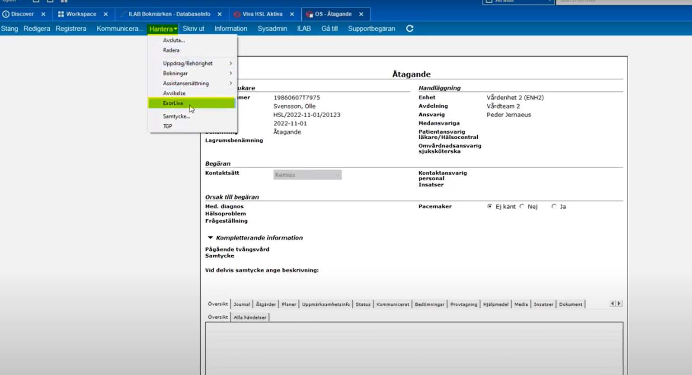Open the Supportbegäran menu
The height and width of the screenshot is (375, 692).
372,28
